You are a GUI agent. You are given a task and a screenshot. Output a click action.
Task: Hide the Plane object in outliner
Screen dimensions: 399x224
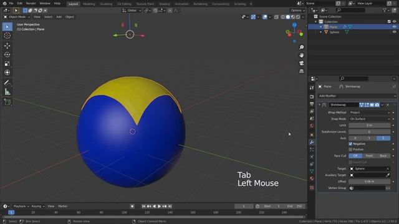394,27
